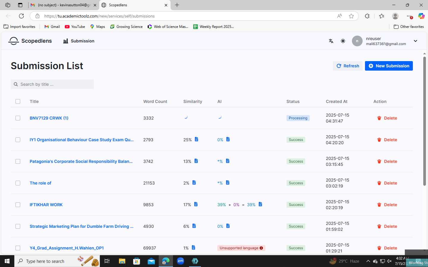Open the Copilot icon in the browser toolbar
The image size is (428, 267).
[x=421, y=16]
